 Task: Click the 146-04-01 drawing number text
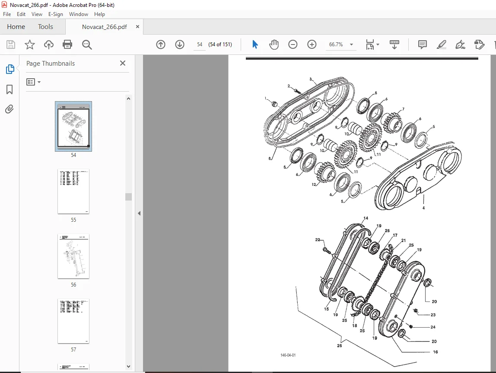click(288, 355)
